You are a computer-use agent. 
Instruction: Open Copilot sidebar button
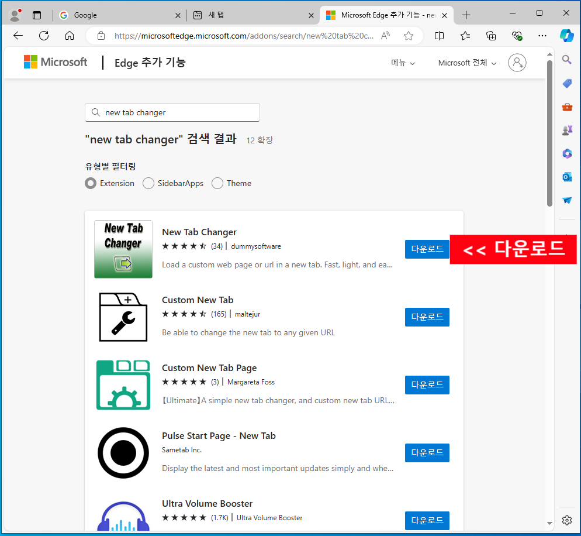pyautogui.click(x=567, y=36)
